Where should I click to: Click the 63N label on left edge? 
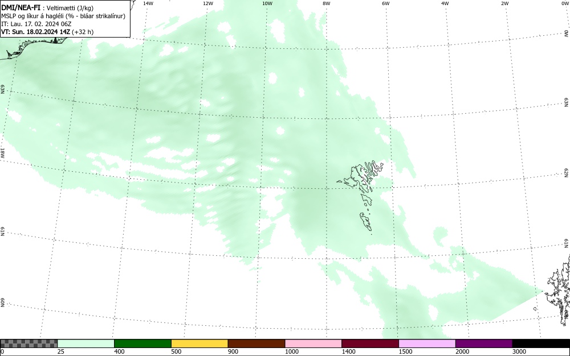[x=2, y=89]
